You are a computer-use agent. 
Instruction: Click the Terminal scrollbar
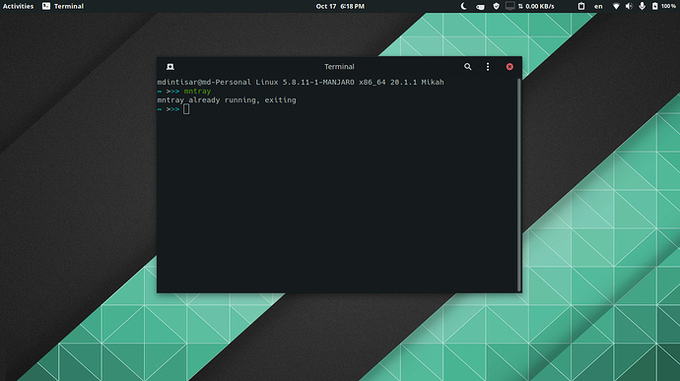point(518,185)
